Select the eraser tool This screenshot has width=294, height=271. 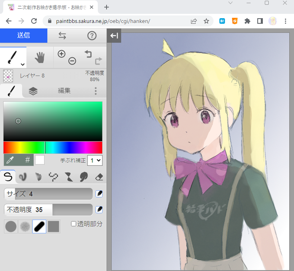[x=99, y=177]
